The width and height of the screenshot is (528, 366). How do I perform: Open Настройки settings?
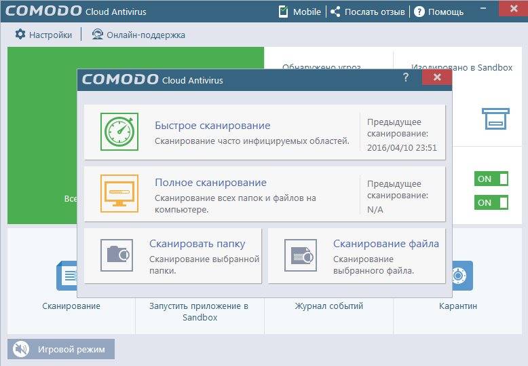pyautogui.click(x=43, y=35)
